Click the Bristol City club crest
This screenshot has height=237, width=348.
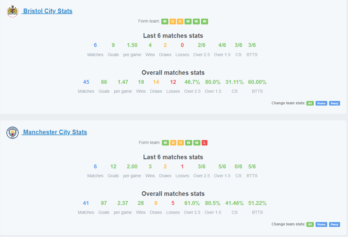(x=13, y=11)
